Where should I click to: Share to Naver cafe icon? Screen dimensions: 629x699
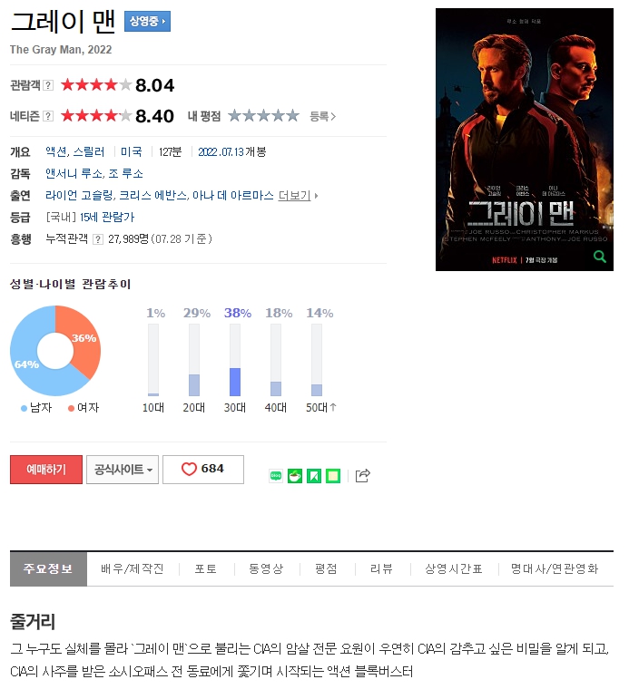pos(295,476)
